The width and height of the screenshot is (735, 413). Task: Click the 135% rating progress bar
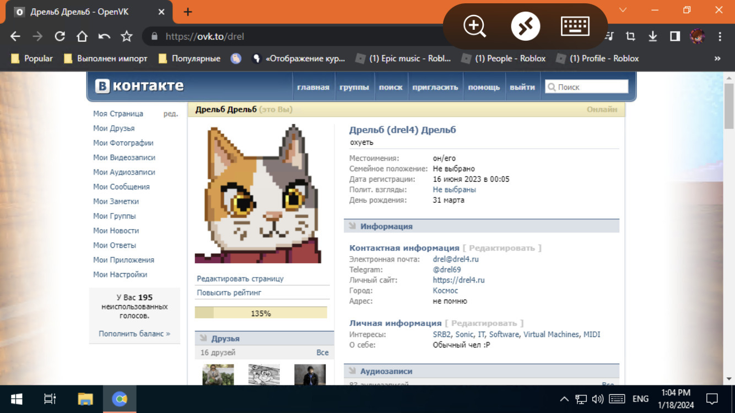point(261,313)
